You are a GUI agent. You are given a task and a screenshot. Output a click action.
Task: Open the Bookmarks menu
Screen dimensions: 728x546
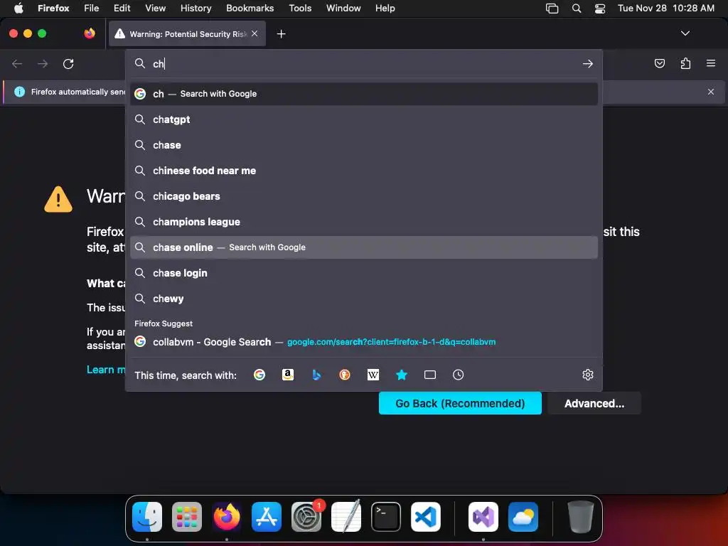[250, 8]
